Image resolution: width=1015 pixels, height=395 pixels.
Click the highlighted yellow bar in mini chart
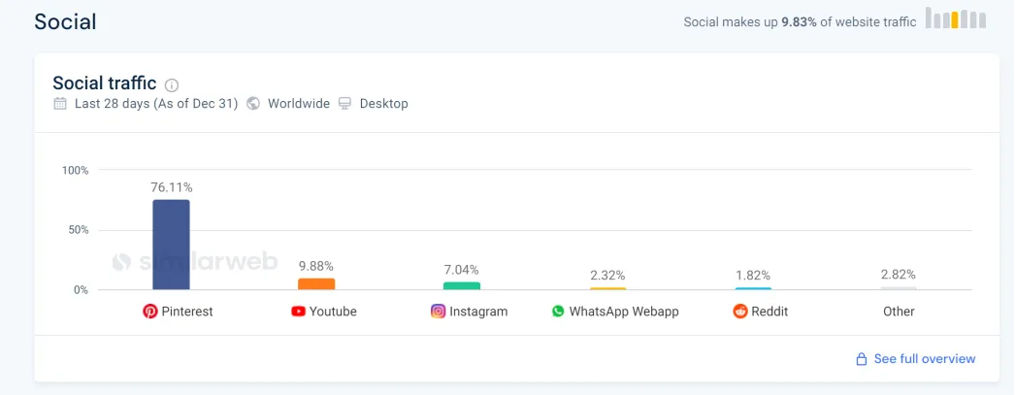pyautogui.click(x=955, y=20)
